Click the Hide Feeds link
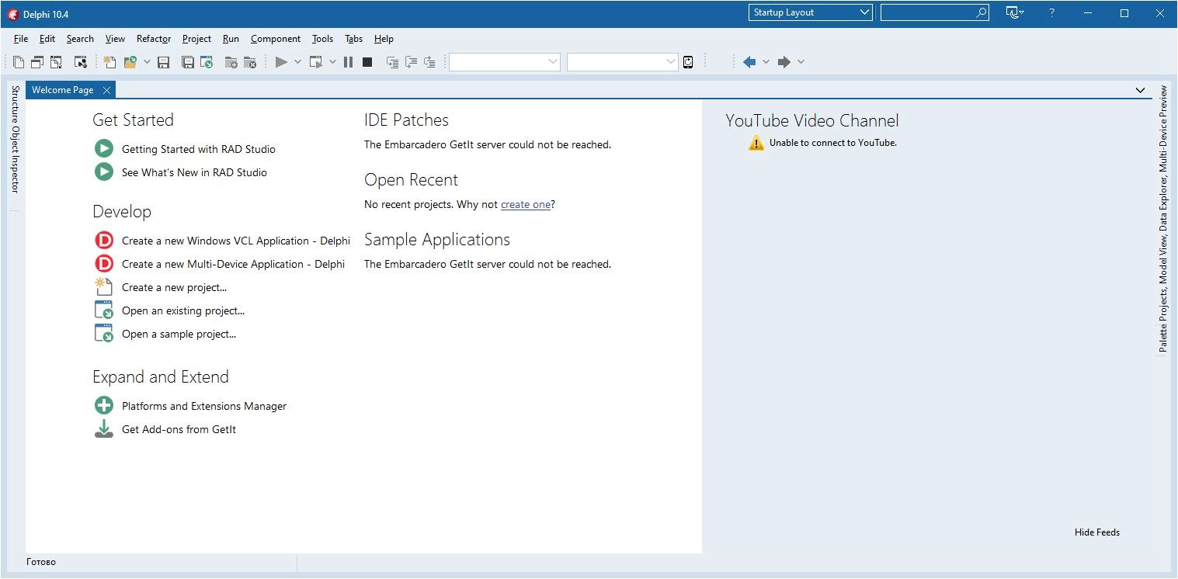 coord(1097,532)
